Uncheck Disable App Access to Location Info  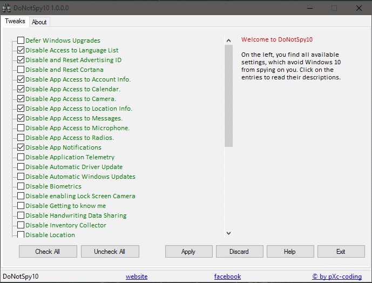(x=21, y=109)
